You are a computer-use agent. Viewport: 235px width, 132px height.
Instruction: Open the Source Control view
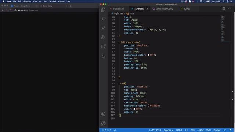[x=103, y=28]
